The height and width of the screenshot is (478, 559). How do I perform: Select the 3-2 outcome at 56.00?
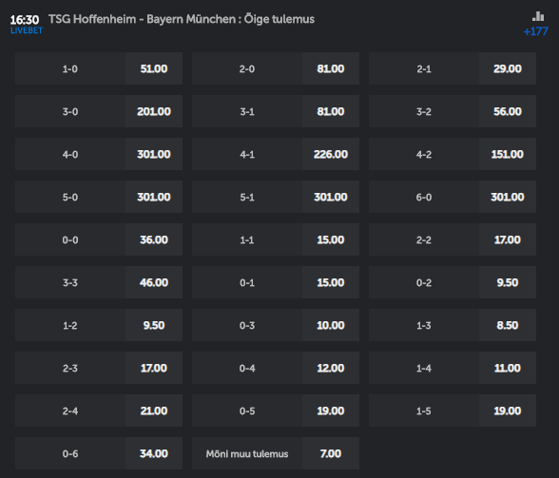(453, 111)
